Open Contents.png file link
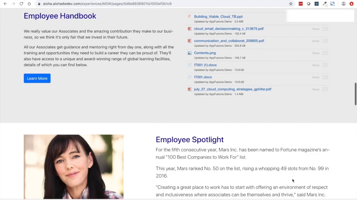This screenshot has height=200, width=357. coord(205,53)
